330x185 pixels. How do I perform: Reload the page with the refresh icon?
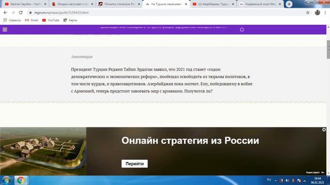pyautogui.click(x=21, y=12)
